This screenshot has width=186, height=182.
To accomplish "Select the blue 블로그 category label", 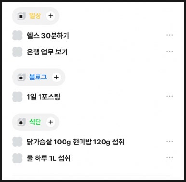I will coord(38,77).
